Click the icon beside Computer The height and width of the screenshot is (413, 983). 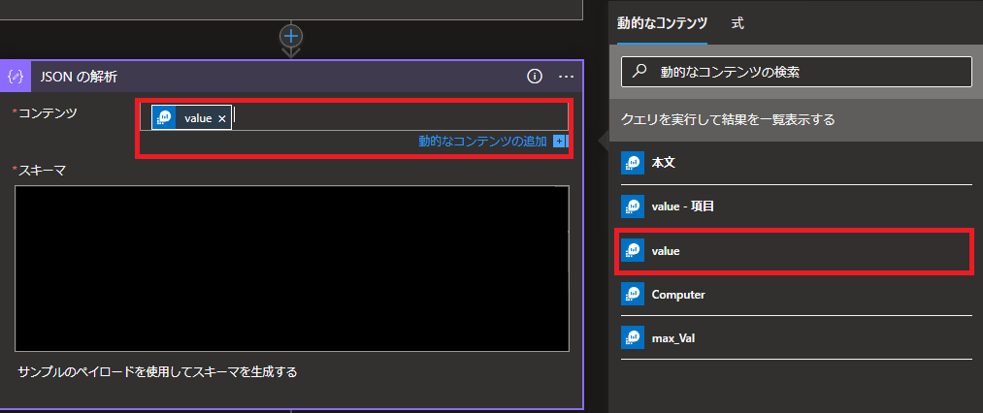point(634,294)
